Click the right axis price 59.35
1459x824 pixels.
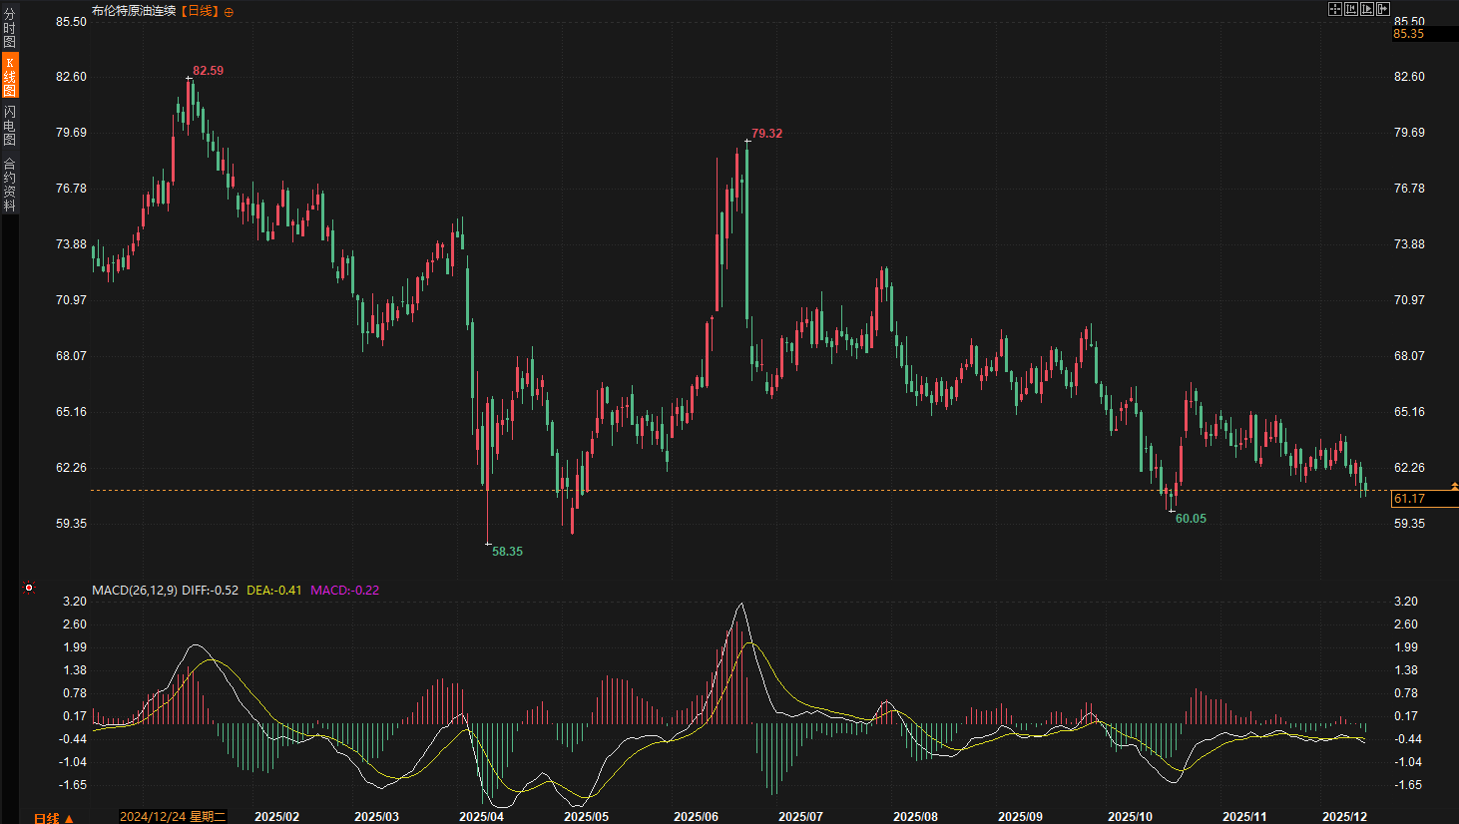tap(1409, 524)
